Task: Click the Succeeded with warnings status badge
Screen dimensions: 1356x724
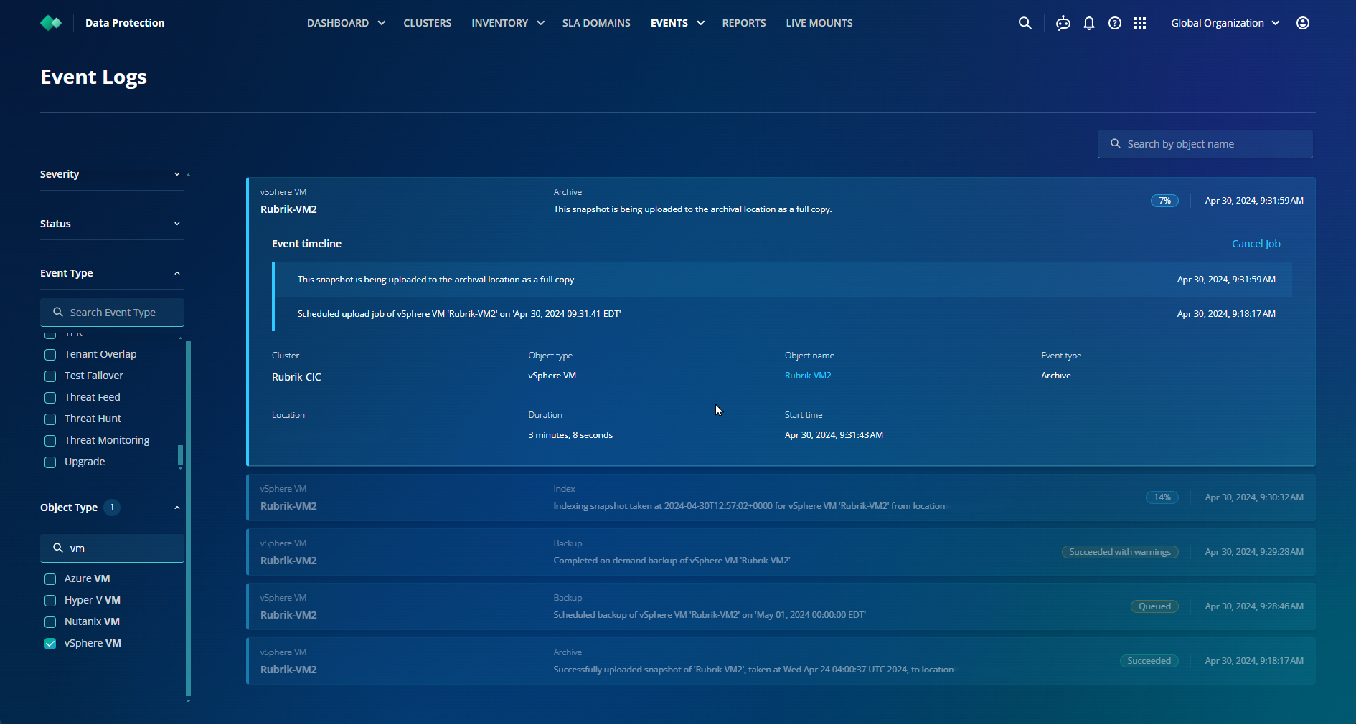Action: (x=1120, y=552)
